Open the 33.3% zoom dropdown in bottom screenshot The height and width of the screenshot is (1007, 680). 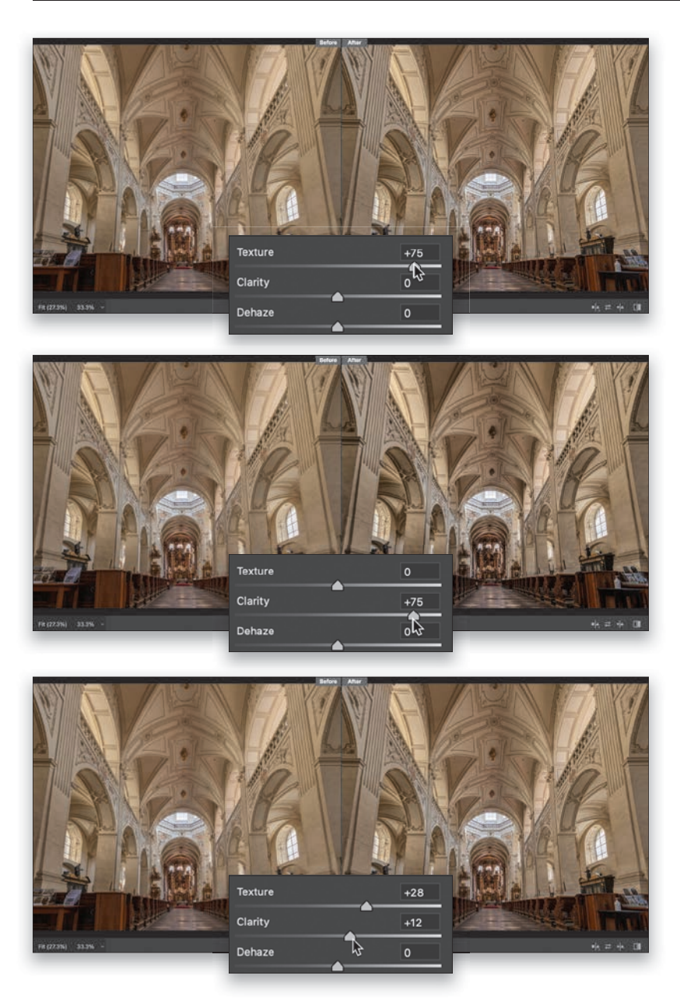89,946
